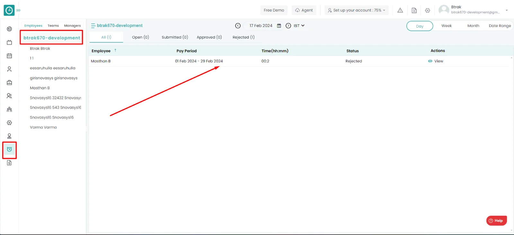
Task: Open the Help chat button
Action: point(496,221)
